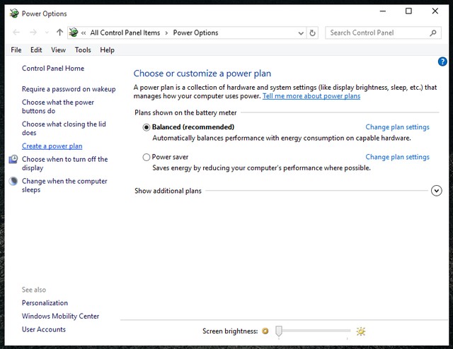Open Personalization under See also
Image resolution: width=453 pixels, height=349 pixels.
[x=45, y=303]
